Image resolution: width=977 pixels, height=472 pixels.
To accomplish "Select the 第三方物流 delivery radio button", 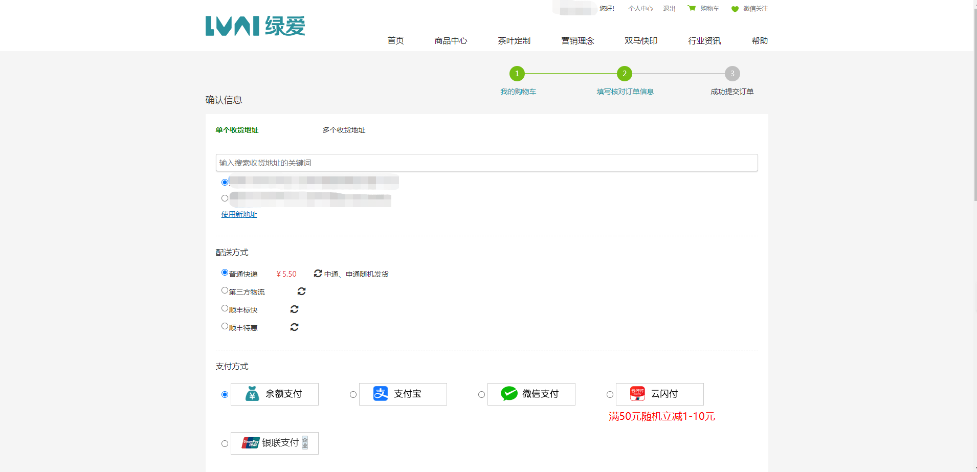I will (225, 290).
